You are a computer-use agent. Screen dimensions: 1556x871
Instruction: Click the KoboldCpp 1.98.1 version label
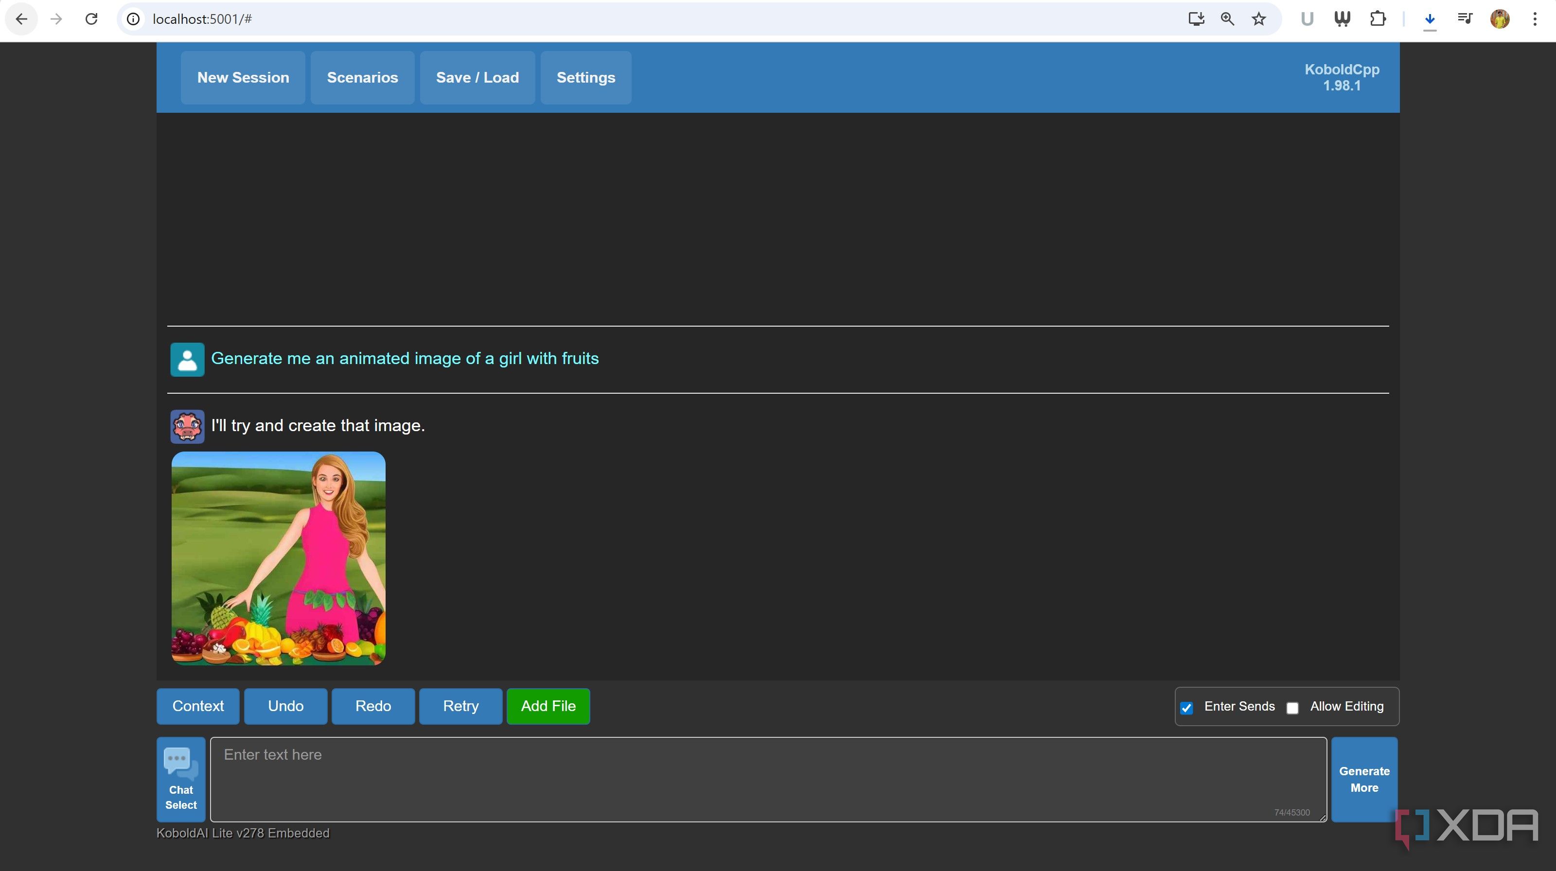coord(1342,77)
